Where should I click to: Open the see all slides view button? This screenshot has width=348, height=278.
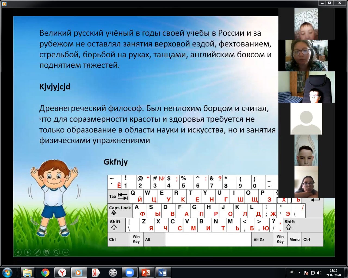pos(47,252)
